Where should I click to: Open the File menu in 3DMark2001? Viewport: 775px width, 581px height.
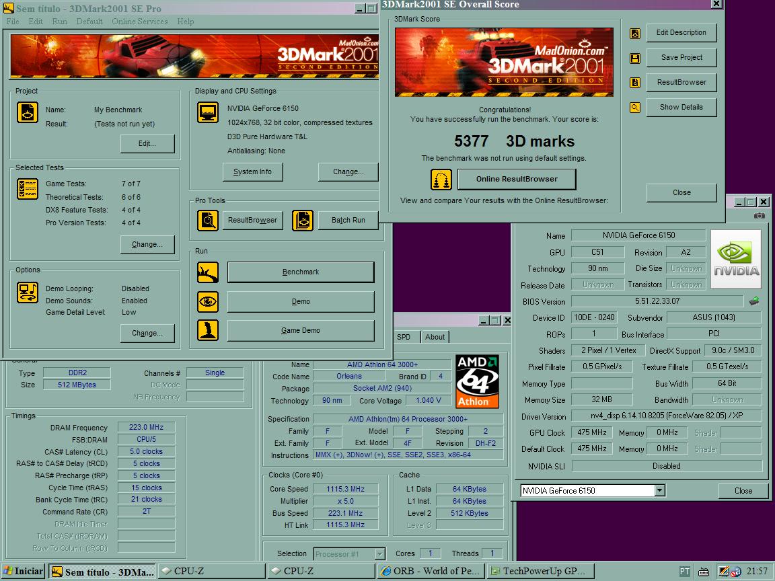click(13, 22)
